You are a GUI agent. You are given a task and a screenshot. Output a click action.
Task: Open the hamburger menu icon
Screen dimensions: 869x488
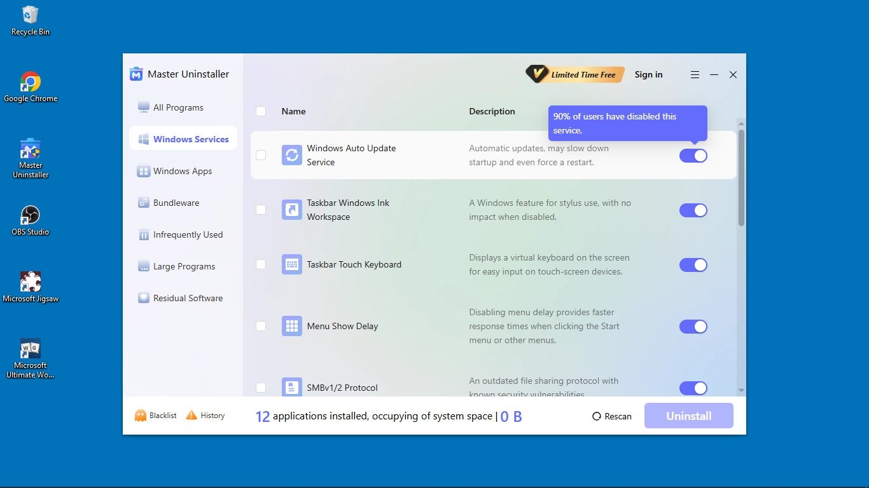(695, 75)
